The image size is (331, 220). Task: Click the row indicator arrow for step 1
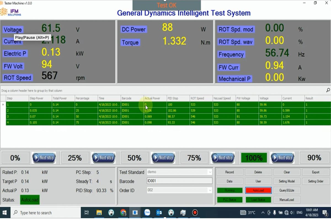[x=3, y=105]
